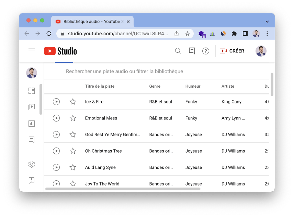Screen dimensions: 294x217
Task: Star the Emotional Mess track
Action: pyautogui.click(x=73, y=118)
